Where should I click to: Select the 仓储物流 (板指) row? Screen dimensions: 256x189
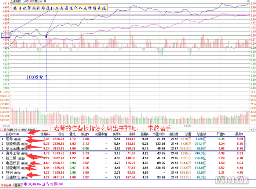click(x=122, y=177)
